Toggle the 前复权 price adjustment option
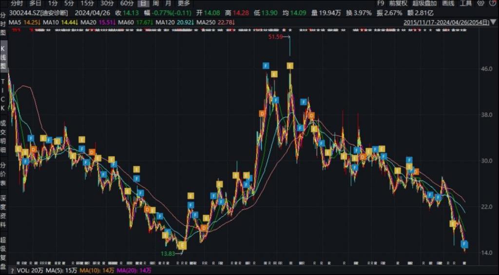This screenshot has width=499, height=275. [398, 3]
